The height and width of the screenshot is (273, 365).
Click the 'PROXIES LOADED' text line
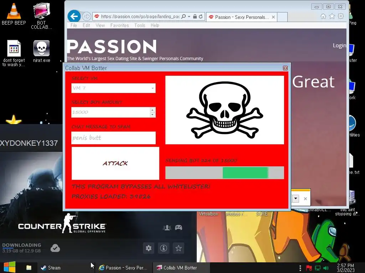pos(111,196)
